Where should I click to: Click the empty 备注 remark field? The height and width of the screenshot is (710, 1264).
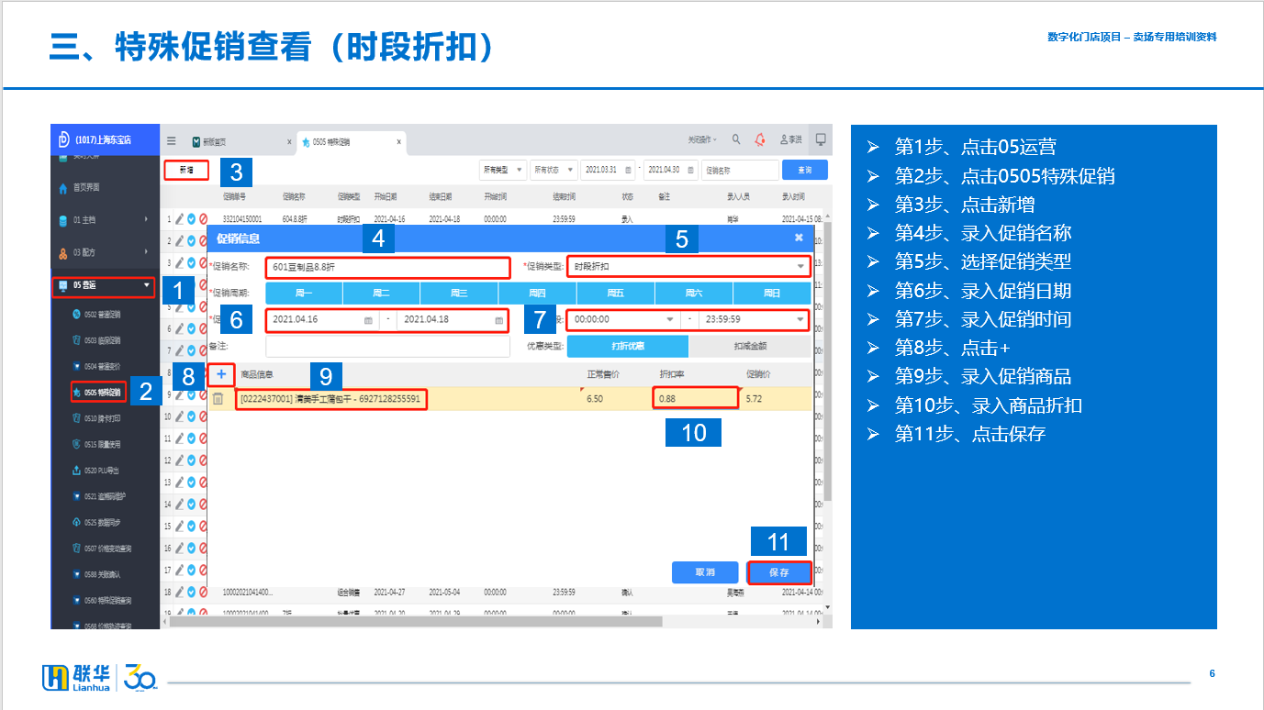387,346
